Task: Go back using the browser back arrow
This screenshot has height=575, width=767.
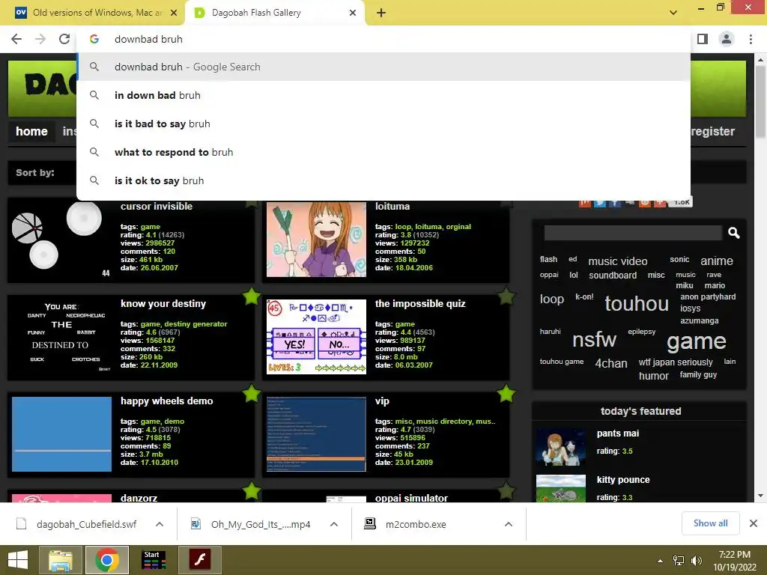Action: tap(16, 39)
